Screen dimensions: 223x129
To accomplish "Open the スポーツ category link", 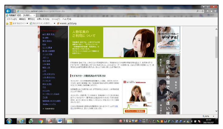I will coord(46,58).
